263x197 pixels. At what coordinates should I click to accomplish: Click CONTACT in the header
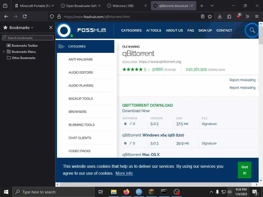point(224,30)
